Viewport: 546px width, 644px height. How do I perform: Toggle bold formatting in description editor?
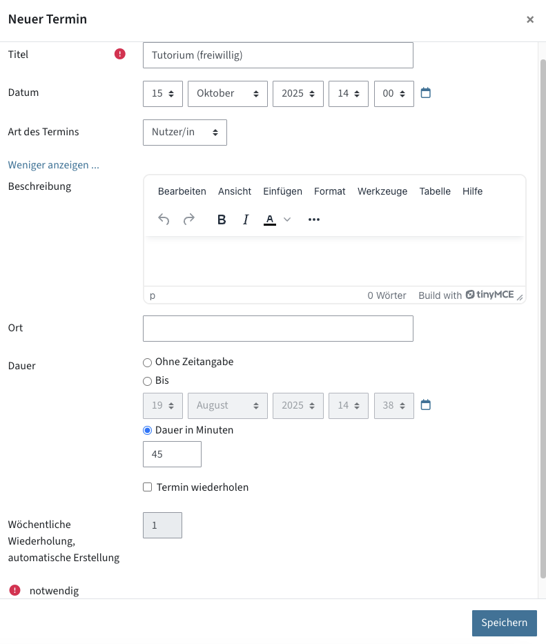click(222, 219)
